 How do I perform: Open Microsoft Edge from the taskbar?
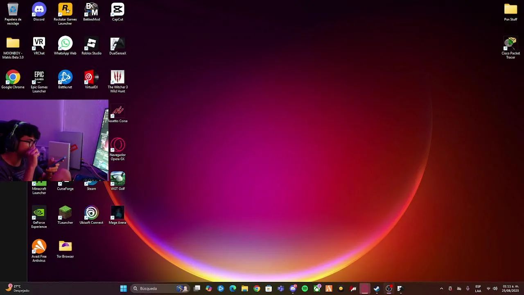233,288
